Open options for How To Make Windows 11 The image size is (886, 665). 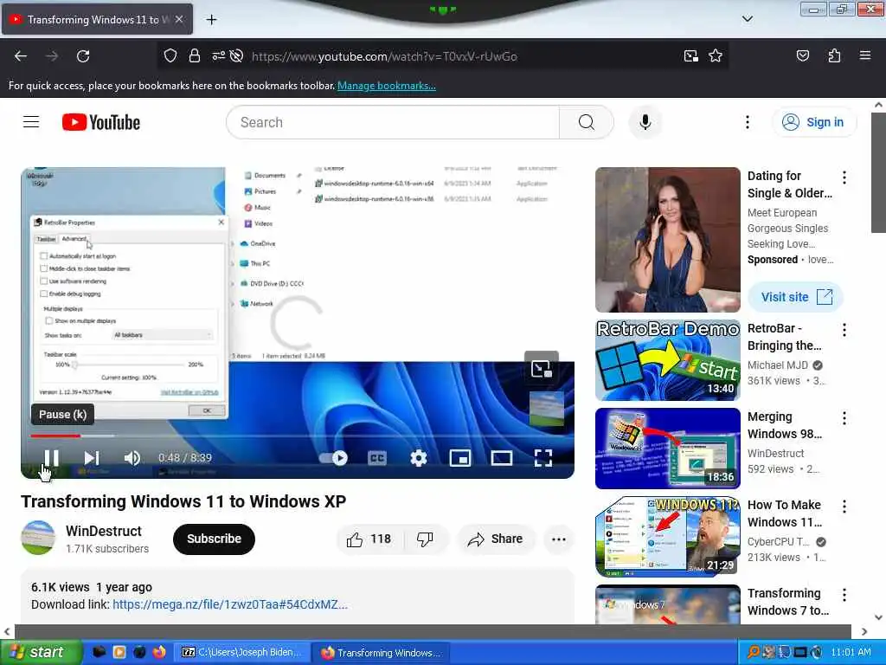pos(844,506)
